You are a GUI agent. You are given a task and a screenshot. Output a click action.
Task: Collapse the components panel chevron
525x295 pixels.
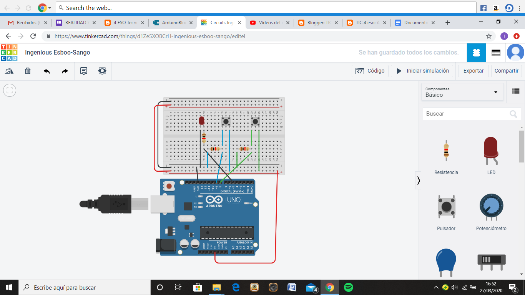pos(419,181)
